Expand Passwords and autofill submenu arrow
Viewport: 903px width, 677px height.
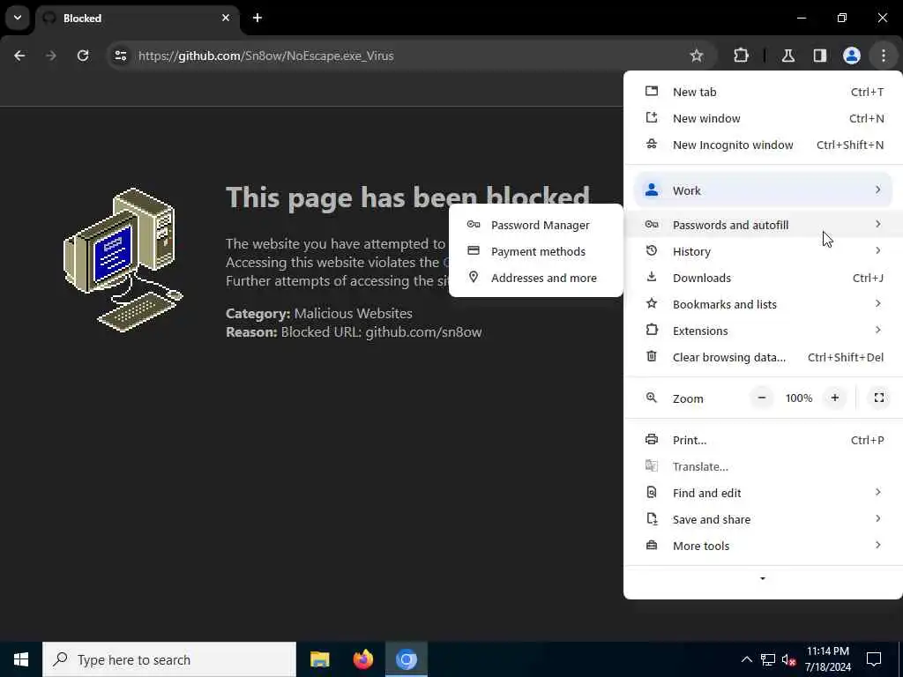tap(877, 224)
